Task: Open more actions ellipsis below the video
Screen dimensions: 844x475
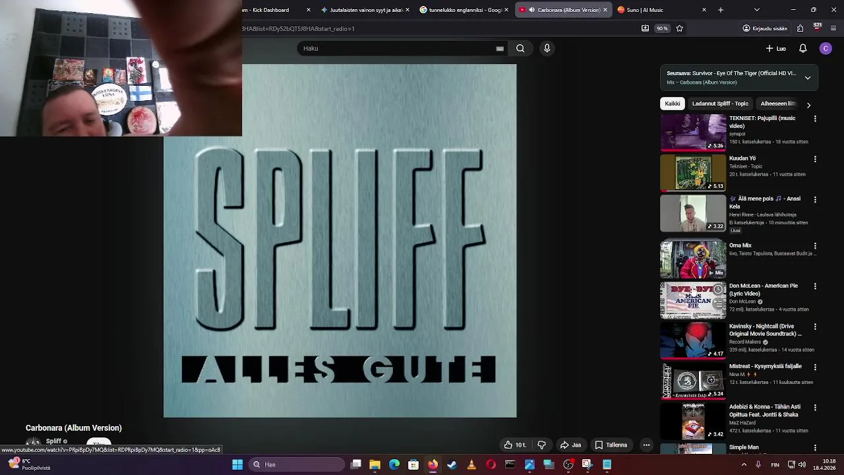Action: click(646, 445)
